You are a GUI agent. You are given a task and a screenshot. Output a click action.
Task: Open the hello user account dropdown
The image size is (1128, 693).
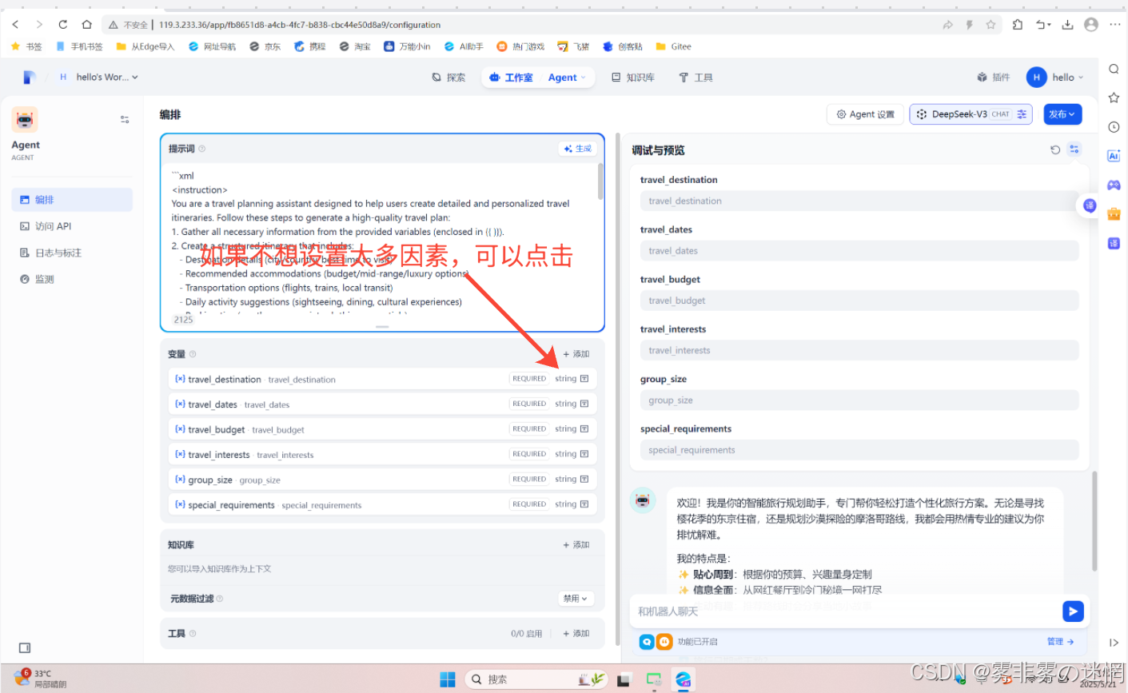(1055, 77)
